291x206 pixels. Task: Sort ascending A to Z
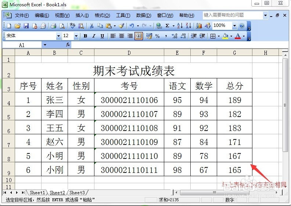click(180, 26)
